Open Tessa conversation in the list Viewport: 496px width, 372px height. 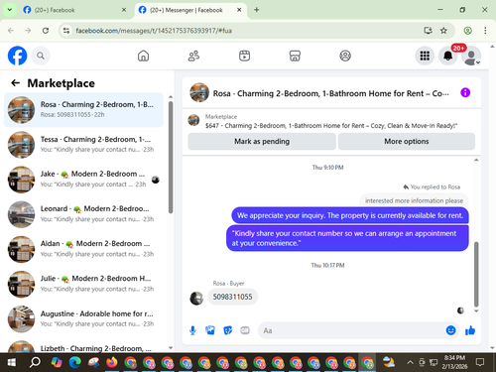[83, 145]
